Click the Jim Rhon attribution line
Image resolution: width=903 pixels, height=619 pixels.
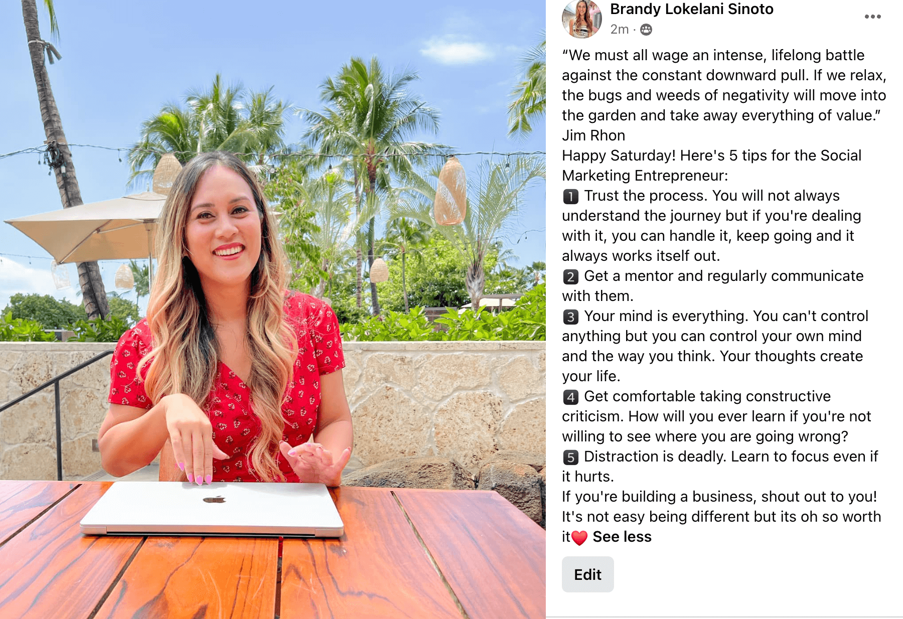click(593, 135)
